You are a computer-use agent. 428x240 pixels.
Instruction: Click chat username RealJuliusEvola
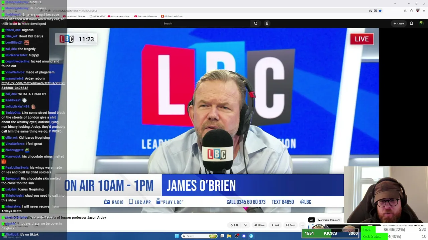coord(17,168)
